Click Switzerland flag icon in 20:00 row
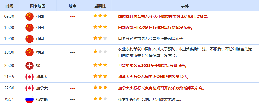259x105 pixels. pyautogui.click(x=30, y=66)
